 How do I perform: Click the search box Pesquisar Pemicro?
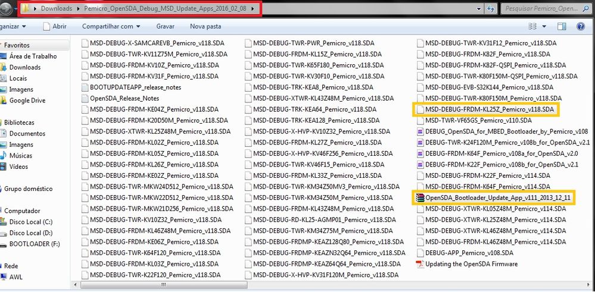pos(547,8)
